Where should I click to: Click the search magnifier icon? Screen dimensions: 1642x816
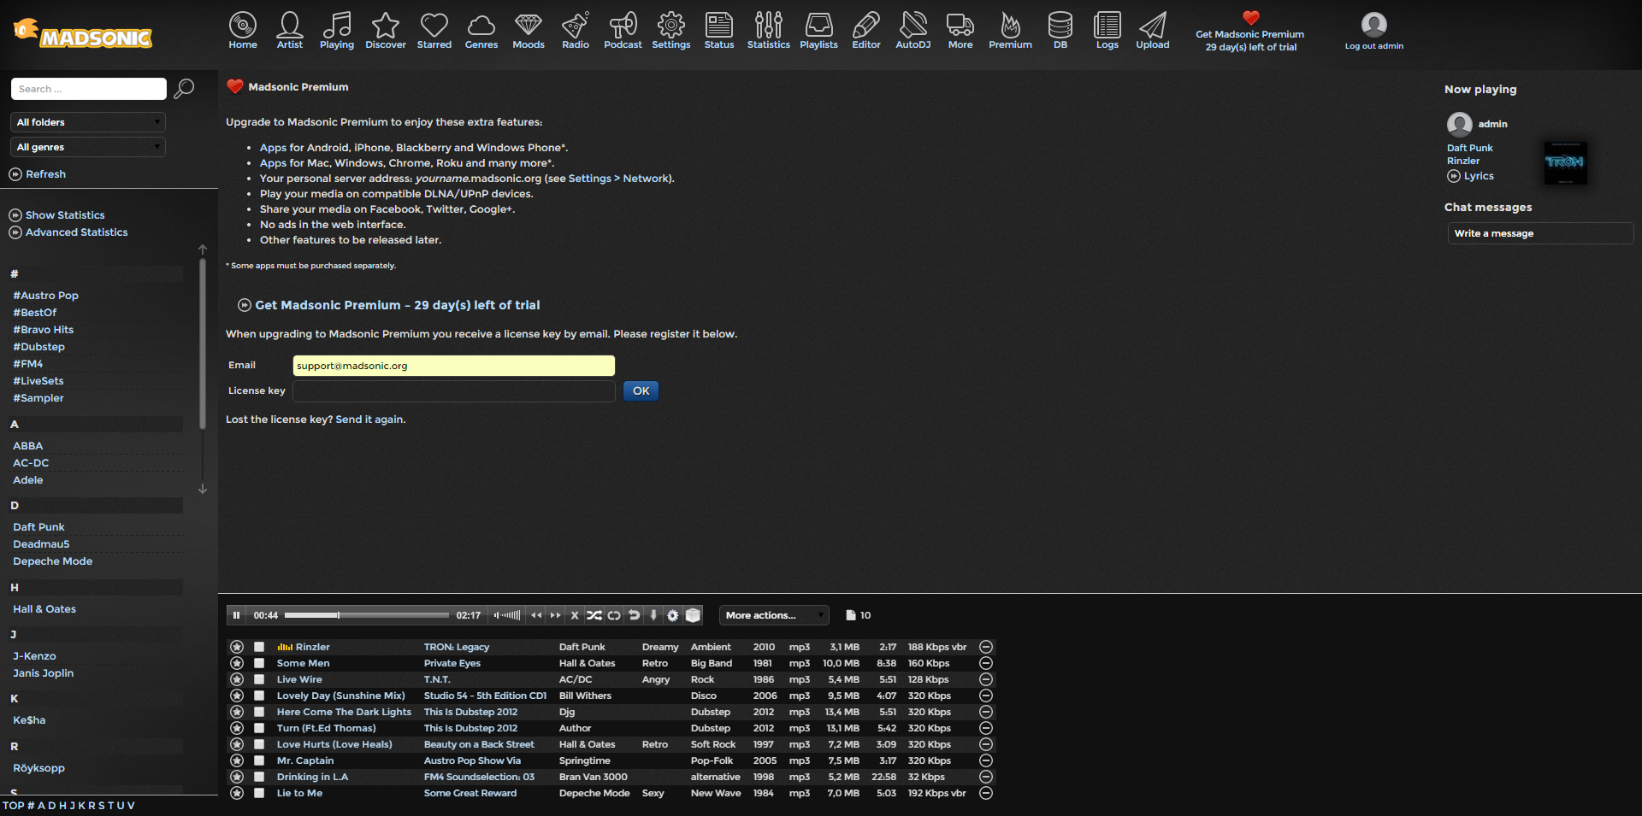tap(184, 89)
